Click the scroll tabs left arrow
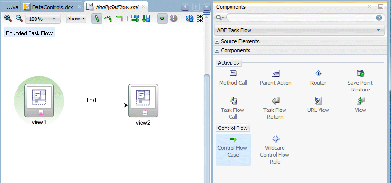The image size is (391, 183). 185,7
